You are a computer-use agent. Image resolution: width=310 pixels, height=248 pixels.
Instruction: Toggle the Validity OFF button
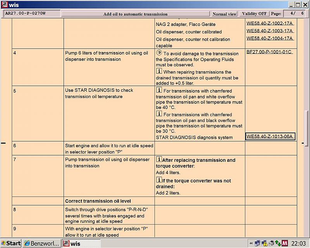click(254, 14)
